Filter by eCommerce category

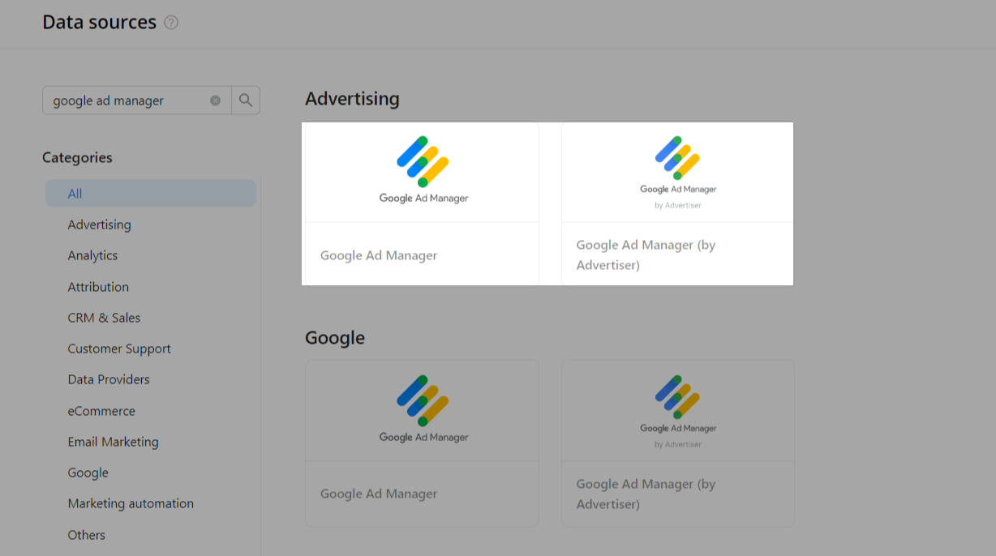(x=101, y=411)
